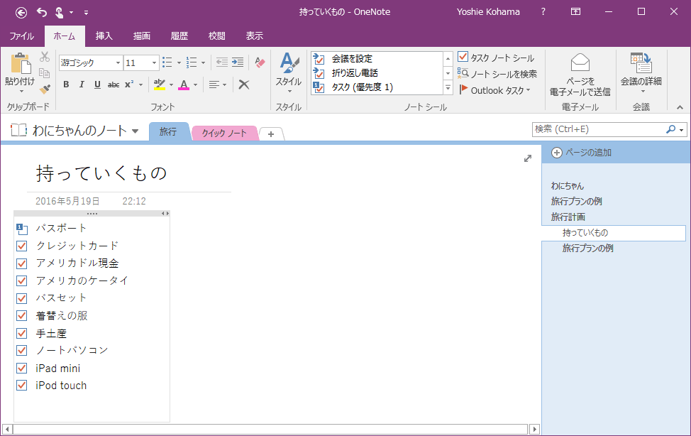This screenshot has width=691, height=436.
Task: Click the superscript button
Action: point(129,85)
